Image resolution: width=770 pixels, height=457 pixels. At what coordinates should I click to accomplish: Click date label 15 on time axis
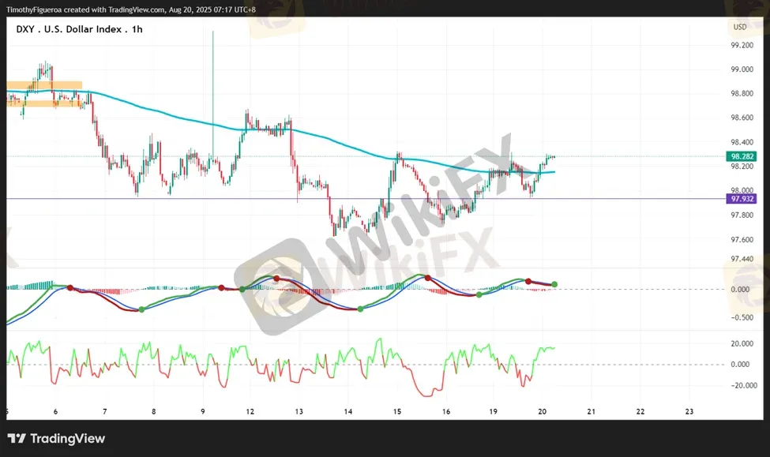[397, 411]
